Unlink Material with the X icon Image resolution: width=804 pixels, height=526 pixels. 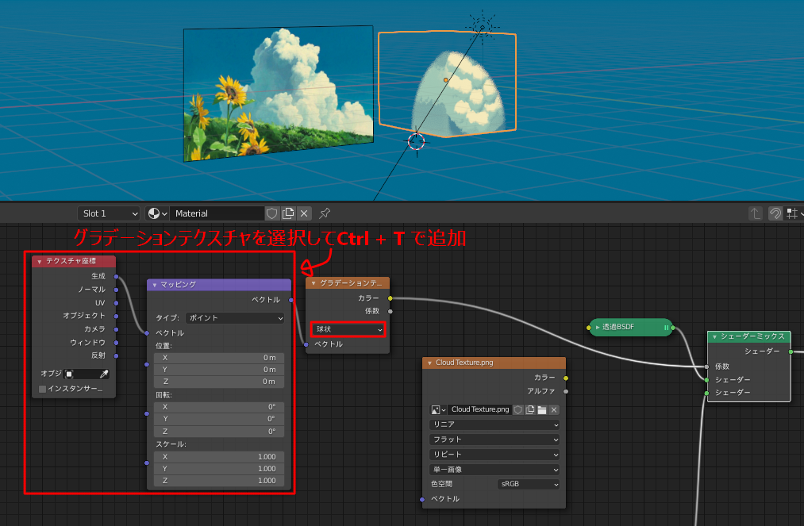(x=304, y=213)
